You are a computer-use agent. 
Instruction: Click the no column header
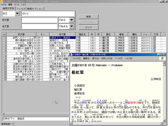4,34
